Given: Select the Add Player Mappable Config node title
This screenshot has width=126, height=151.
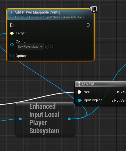Looking at the screenshot, I should pos(37,12).
